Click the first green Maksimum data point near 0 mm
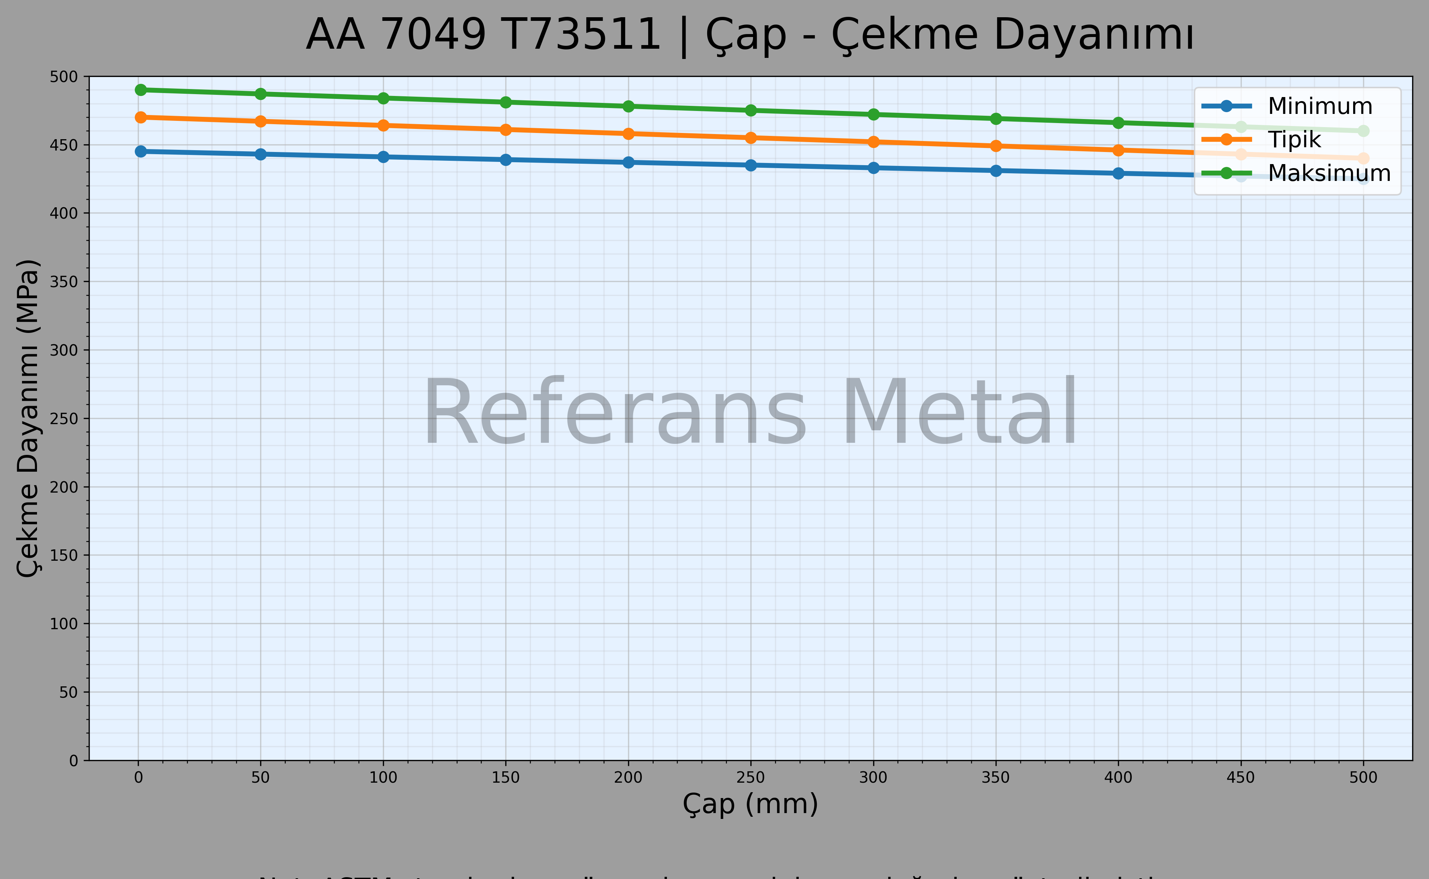Image resolution: width=1429 pixels, height=879 pixels. 141,90
